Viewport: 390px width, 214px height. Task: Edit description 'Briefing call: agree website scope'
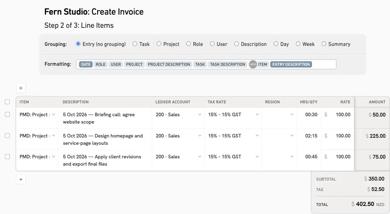tap(105, 118)
